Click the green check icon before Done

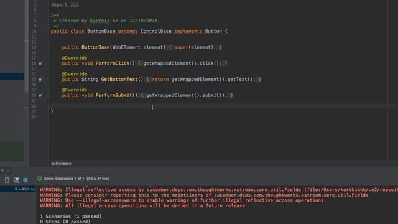[x=39, y=179]
